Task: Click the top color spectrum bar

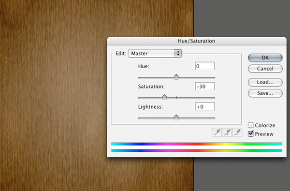Action: pos(197,144)
